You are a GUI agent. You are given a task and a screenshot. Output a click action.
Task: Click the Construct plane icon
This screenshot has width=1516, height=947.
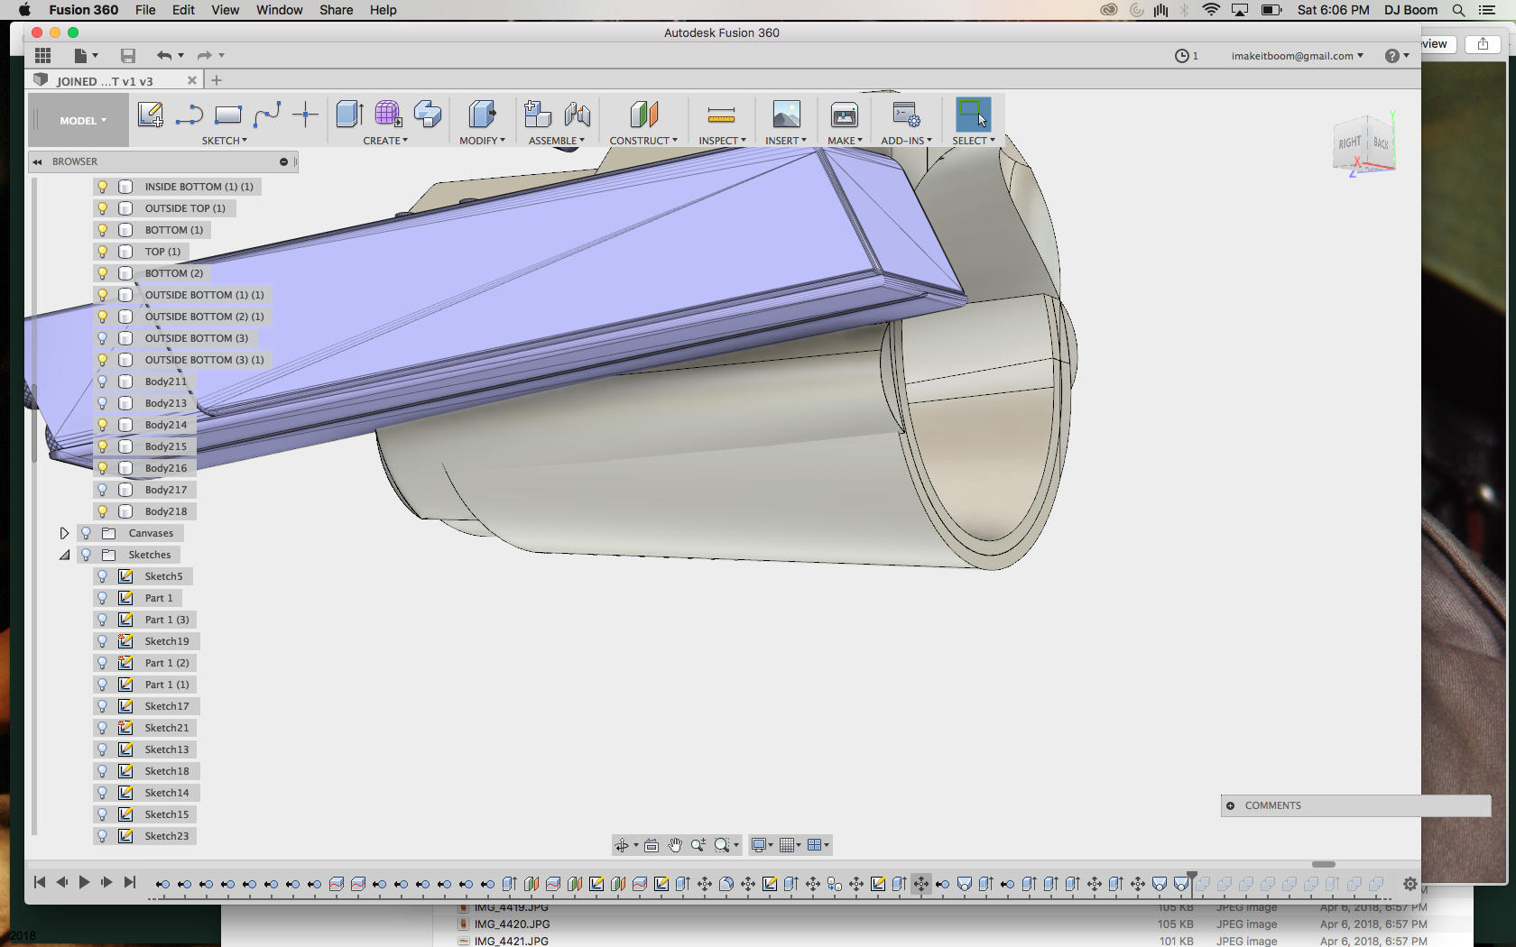pyautogui.click(x=643, y=115)
